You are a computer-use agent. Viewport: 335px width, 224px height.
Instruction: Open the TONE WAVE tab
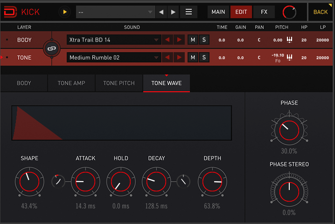coord(167,83)
